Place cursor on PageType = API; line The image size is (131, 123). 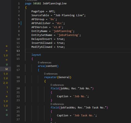pyautogui.click(x=43, y=11)
